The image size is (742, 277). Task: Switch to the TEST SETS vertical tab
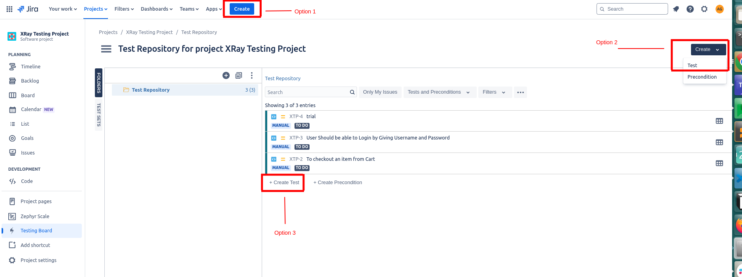(99, 115)
